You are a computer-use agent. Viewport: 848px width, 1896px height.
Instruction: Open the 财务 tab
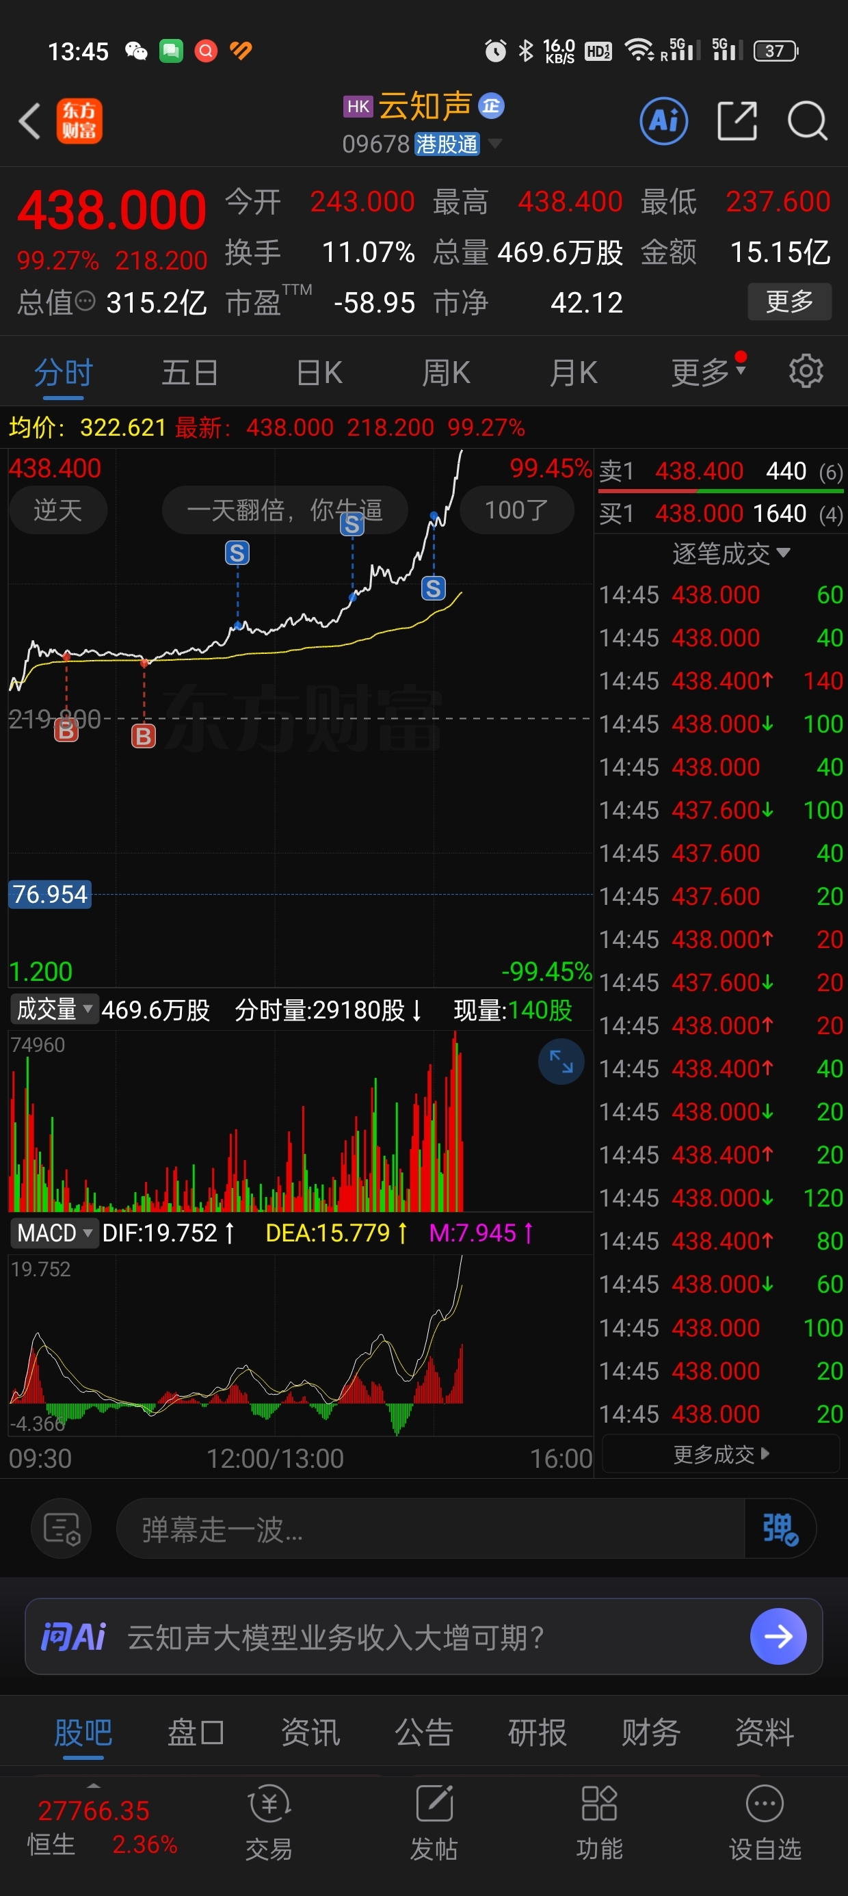651,1733
